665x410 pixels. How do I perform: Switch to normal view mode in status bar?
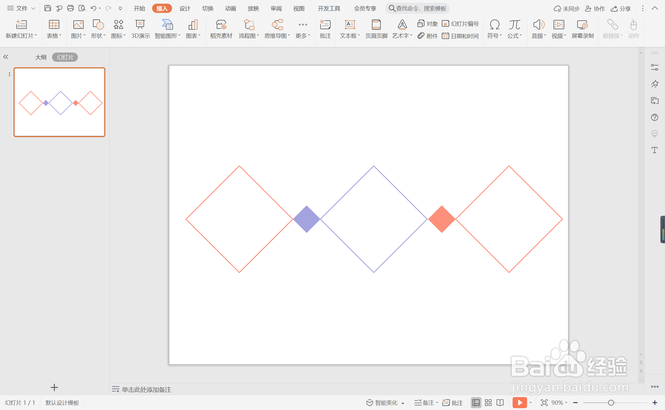[x=476, y=403]
